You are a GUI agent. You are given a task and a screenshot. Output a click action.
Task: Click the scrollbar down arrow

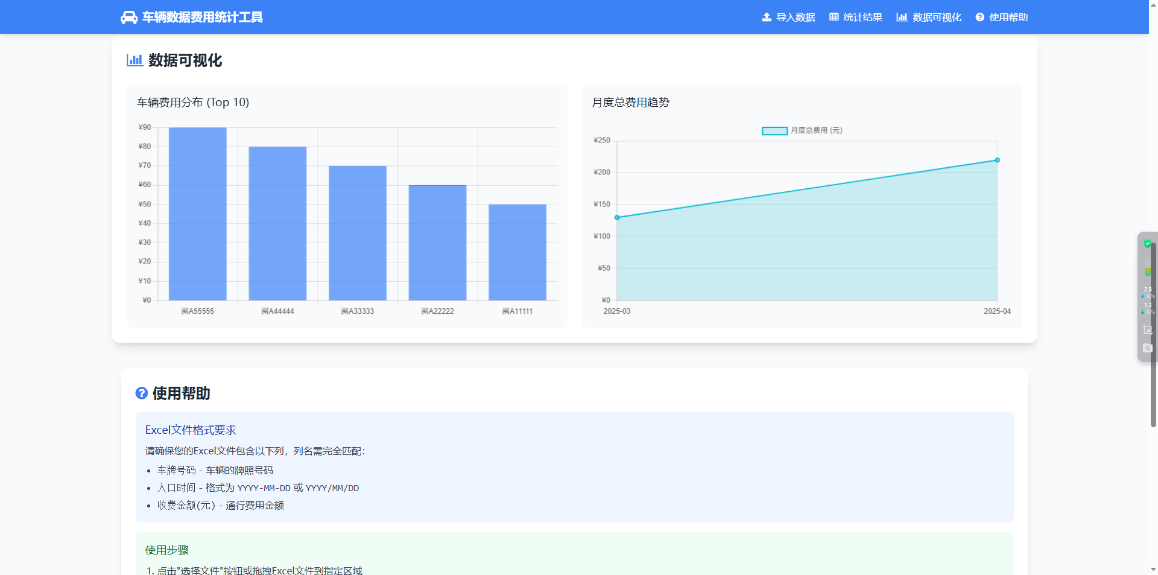(1154, 569)
